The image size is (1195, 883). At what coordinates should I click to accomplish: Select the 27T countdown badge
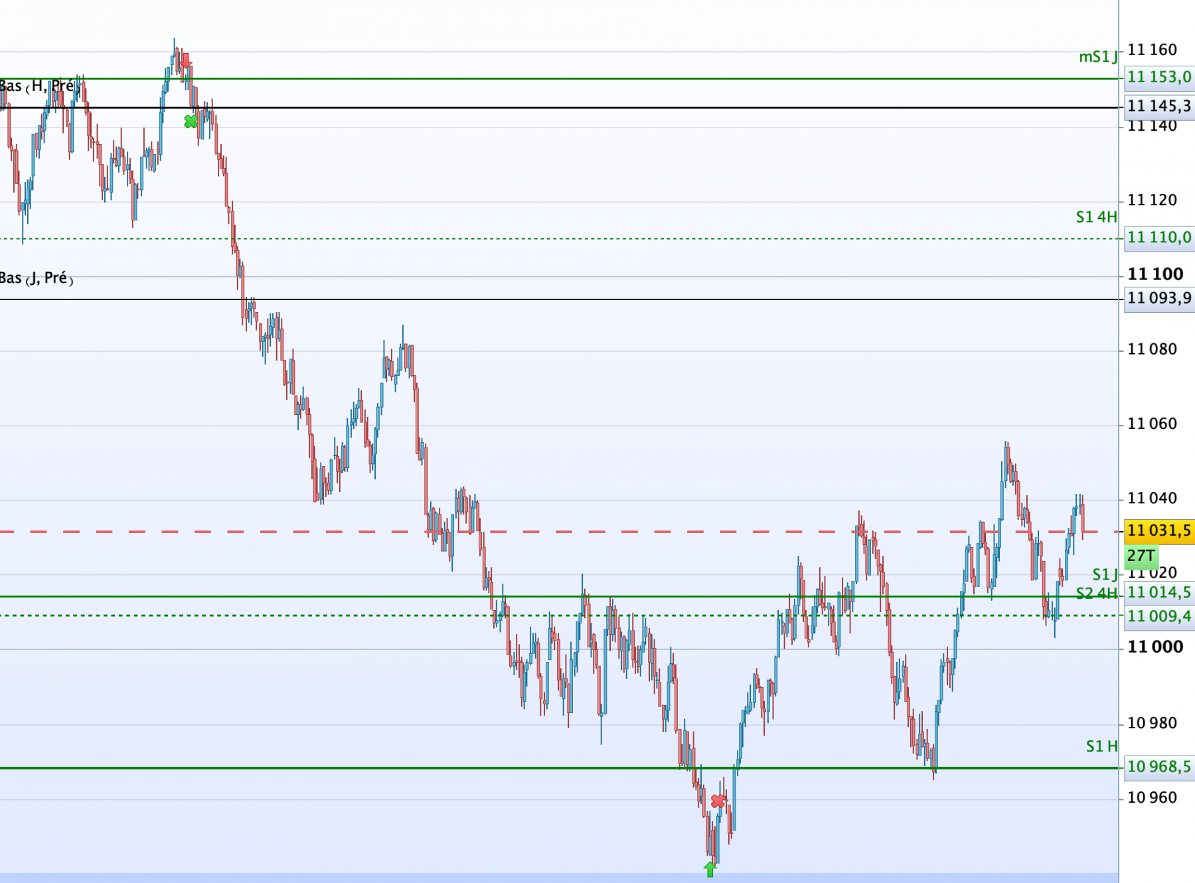(1141, 556)
